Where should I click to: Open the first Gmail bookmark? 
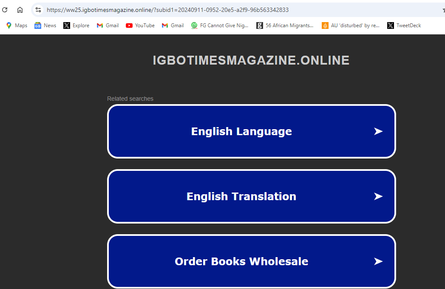click(x=108, y=25)
